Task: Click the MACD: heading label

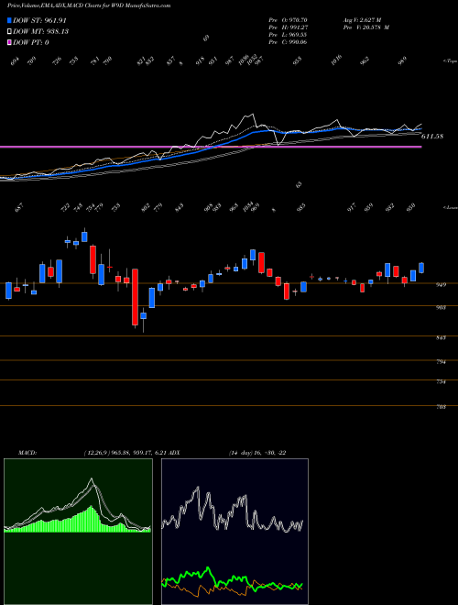Action: (27, 453)
